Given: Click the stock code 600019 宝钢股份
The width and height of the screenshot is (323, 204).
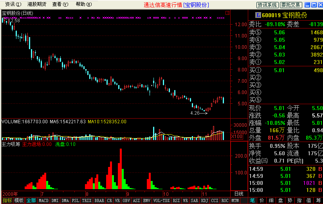Looking at the screenshot, I should pos(285,15).
